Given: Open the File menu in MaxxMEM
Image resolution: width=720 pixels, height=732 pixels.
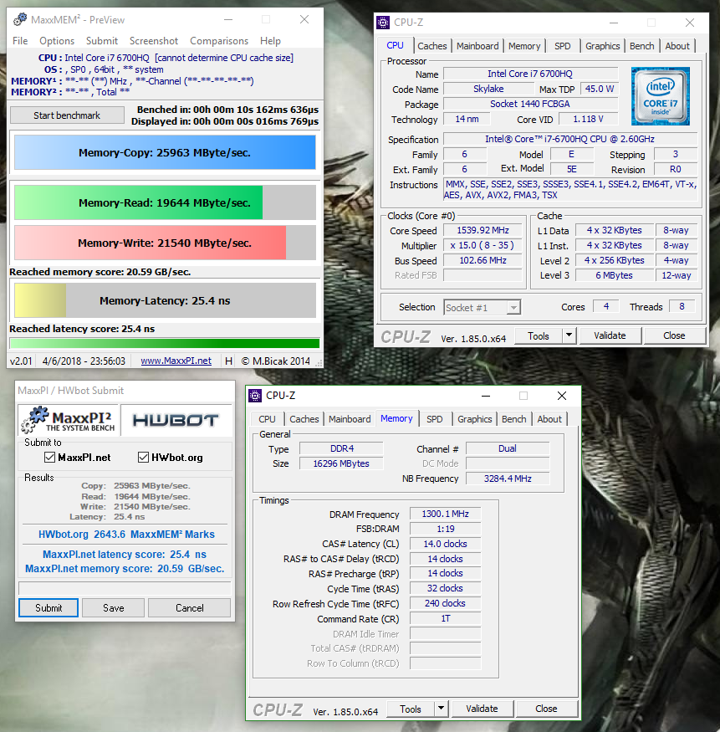Looking at the screenshot, I should (20, 41).
